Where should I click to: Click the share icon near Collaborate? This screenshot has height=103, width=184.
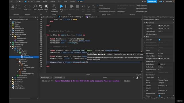coord(164,1)
